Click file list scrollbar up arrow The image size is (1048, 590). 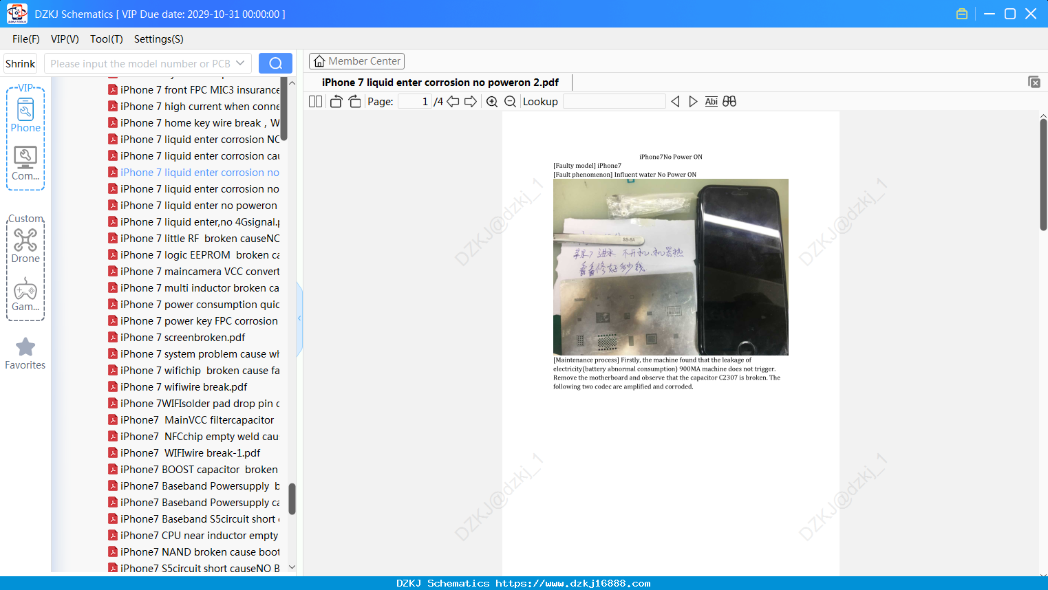[x=292, y=83]
